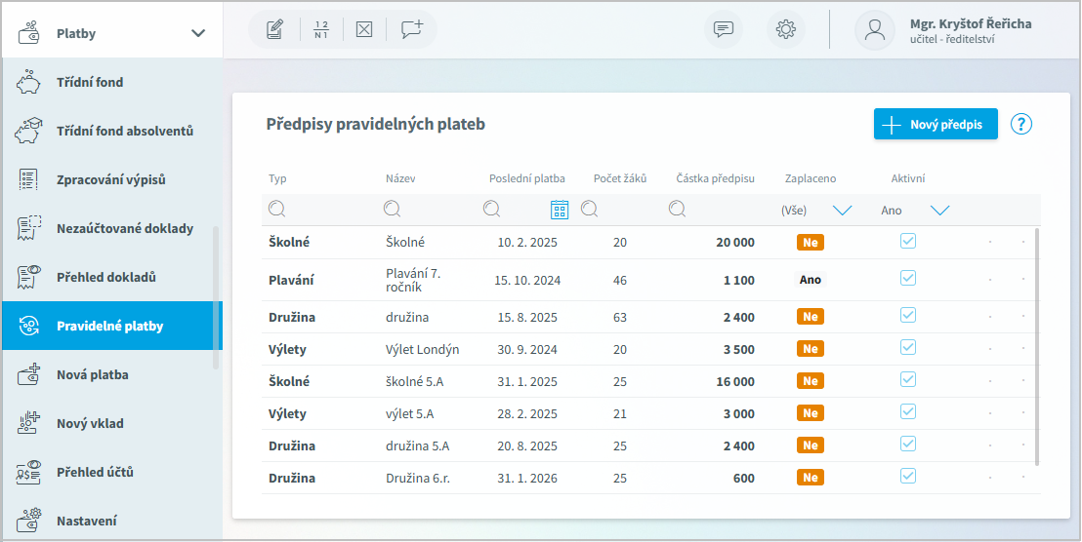This screenshot has width=1082, height=542.
Task: Collapse the Platby sidebar section
Action: 198,33
